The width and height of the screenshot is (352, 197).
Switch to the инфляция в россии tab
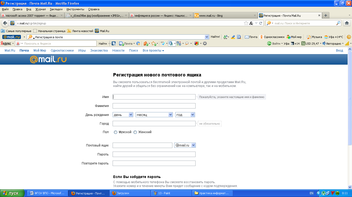coord(161,15)
